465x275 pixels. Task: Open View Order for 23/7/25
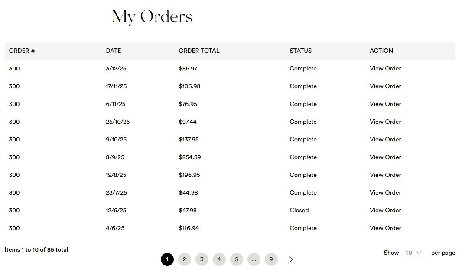(385, 193)
